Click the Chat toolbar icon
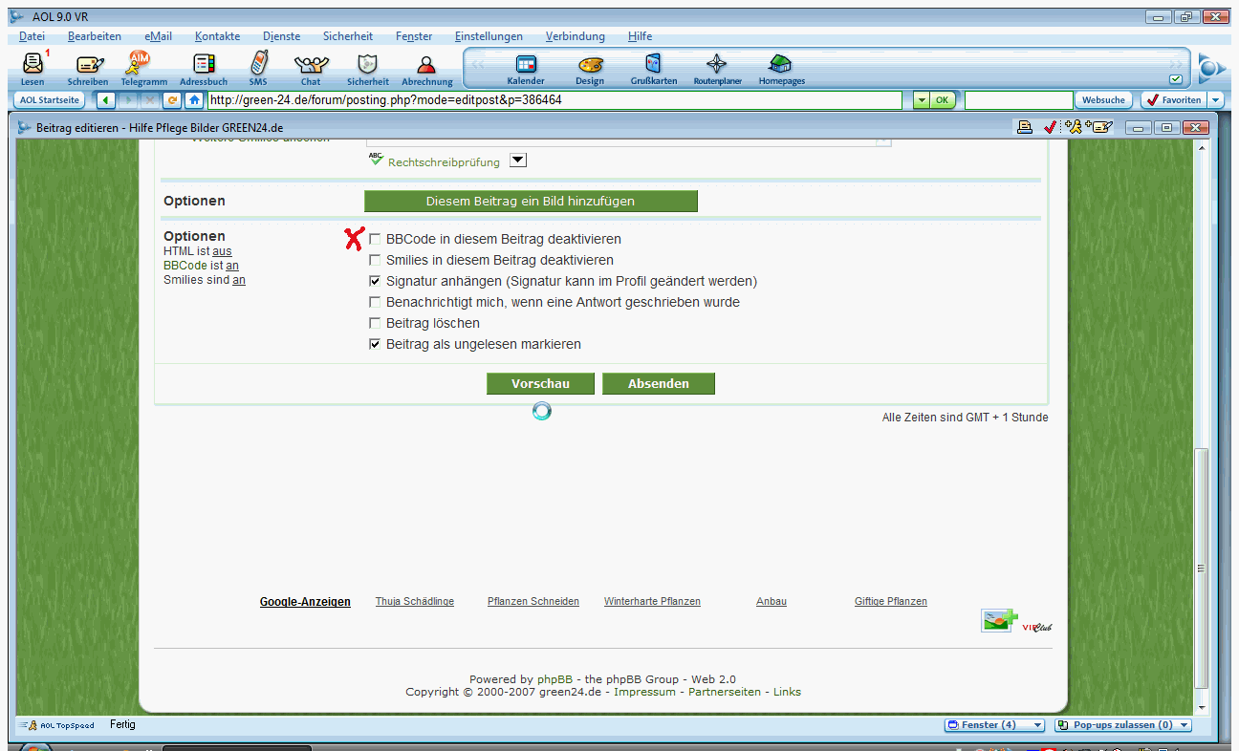This screenshot has height=751, width=1239. [x=311, y=65]
